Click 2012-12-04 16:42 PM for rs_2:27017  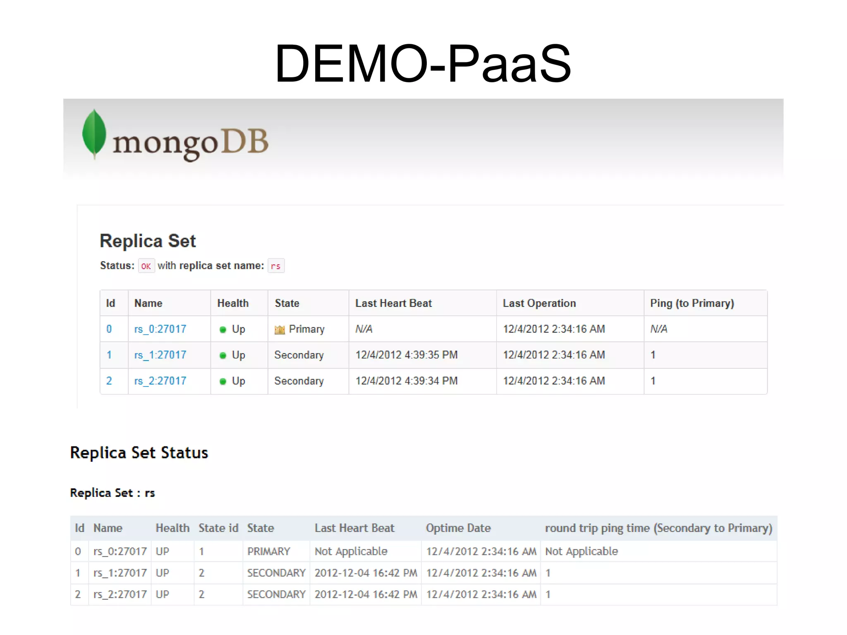[366, 594]
